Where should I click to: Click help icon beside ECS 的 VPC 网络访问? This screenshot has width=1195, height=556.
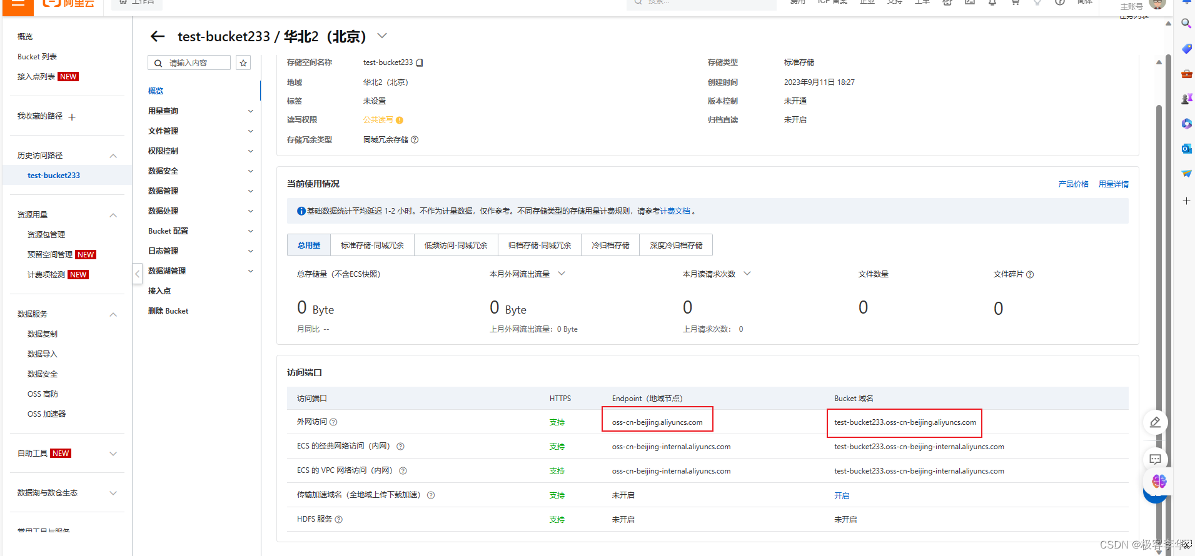click(x=403, y=471)
